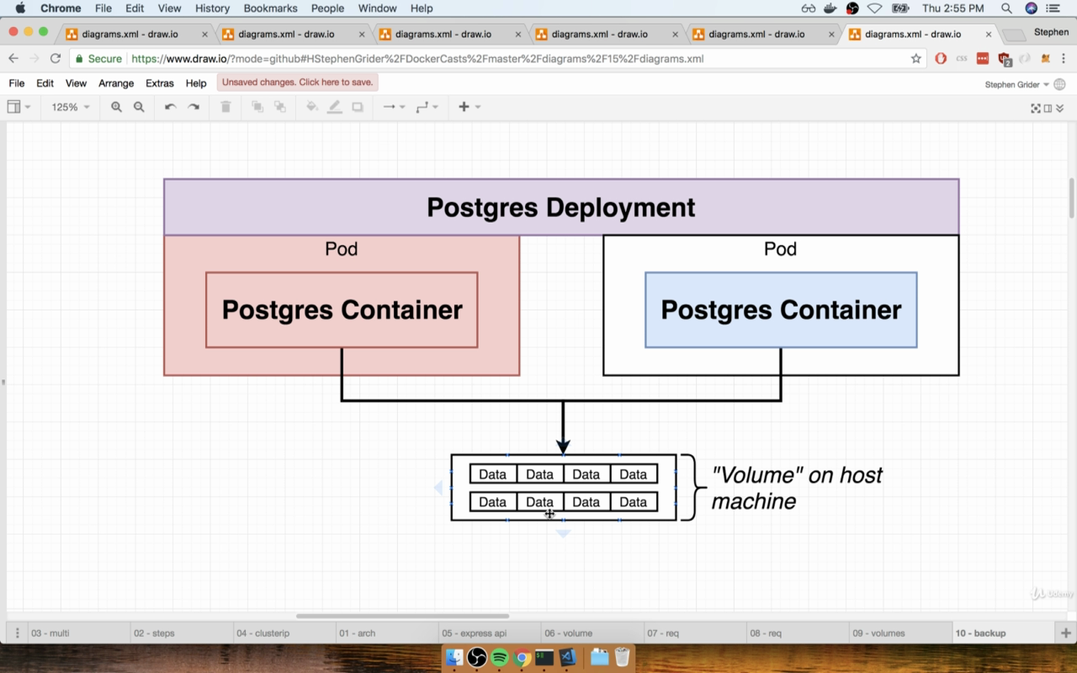Screen dimensions: 1077x673
Task: Click the Zoom Out magnifier icon
Action: click(139, 107)
